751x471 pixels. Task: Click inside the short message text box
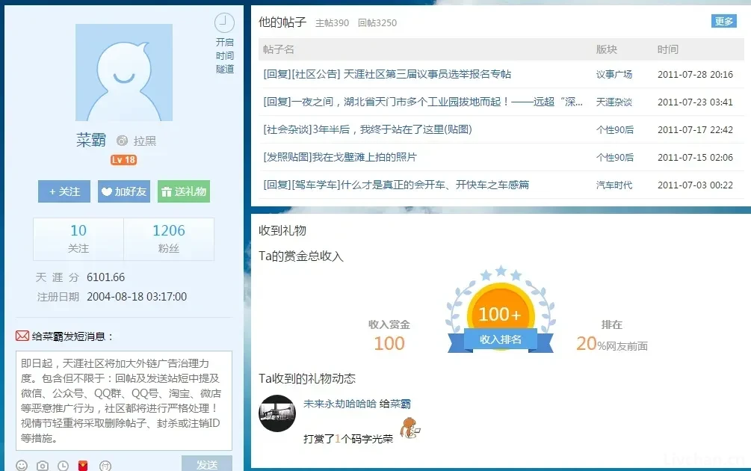pyautogui.click(x=124, y=400)
